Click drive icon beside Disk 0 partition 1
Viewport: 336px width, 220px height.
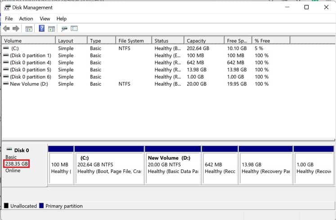6,55
